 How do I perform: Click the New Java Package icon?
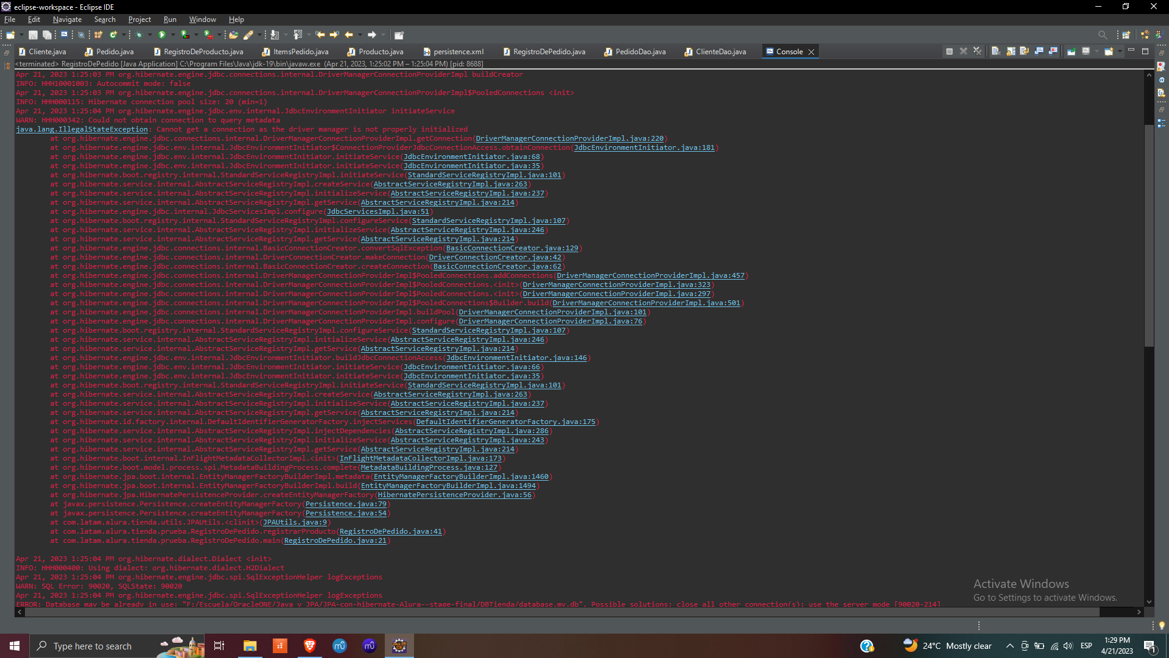(x=98, y=35)
